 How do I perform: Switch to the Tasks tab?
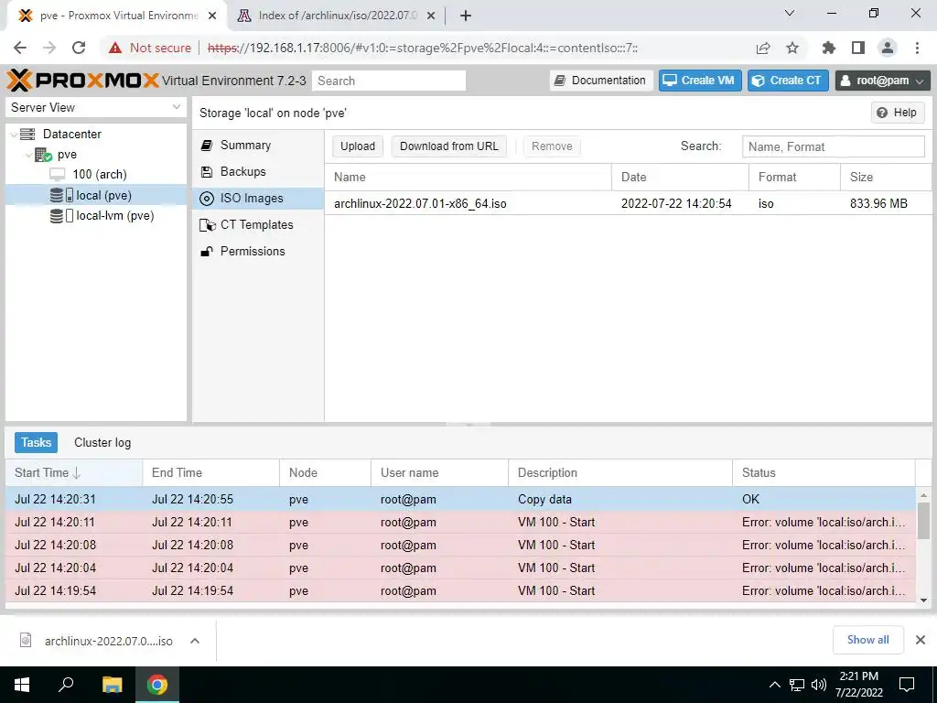[36, 442]
